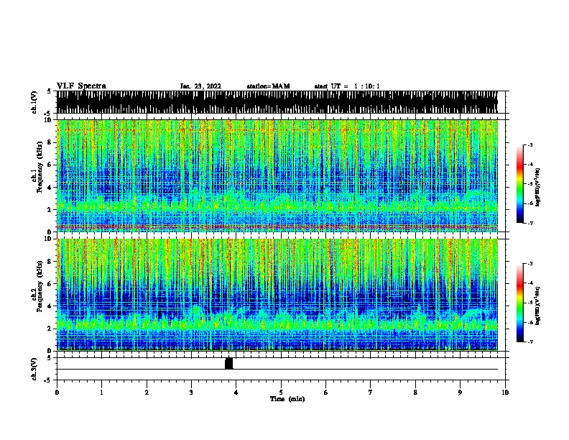
Task: Click the log(PSD) label beside ch.1 colorbar
Action: pos(537,188)
